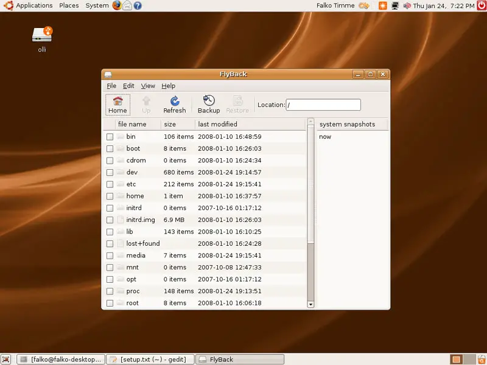Viewport: 487px width, 365px height.
Task: Click the media folder icon
Action: pyautogui.click(x=121, y=255)
